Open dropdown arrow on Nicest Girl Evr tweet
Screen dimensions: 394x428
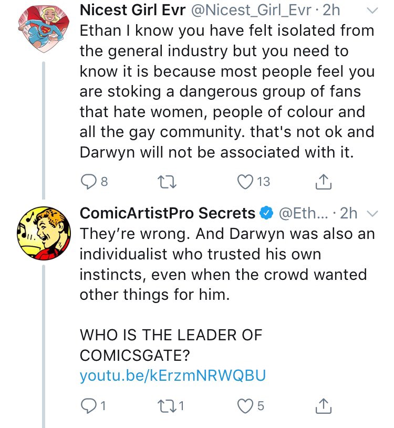tap(371, 10)
